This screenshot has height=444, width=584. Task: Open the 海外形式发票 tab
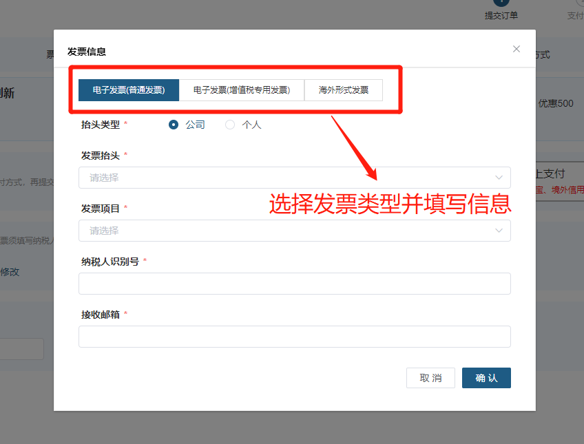pos(343,89)
